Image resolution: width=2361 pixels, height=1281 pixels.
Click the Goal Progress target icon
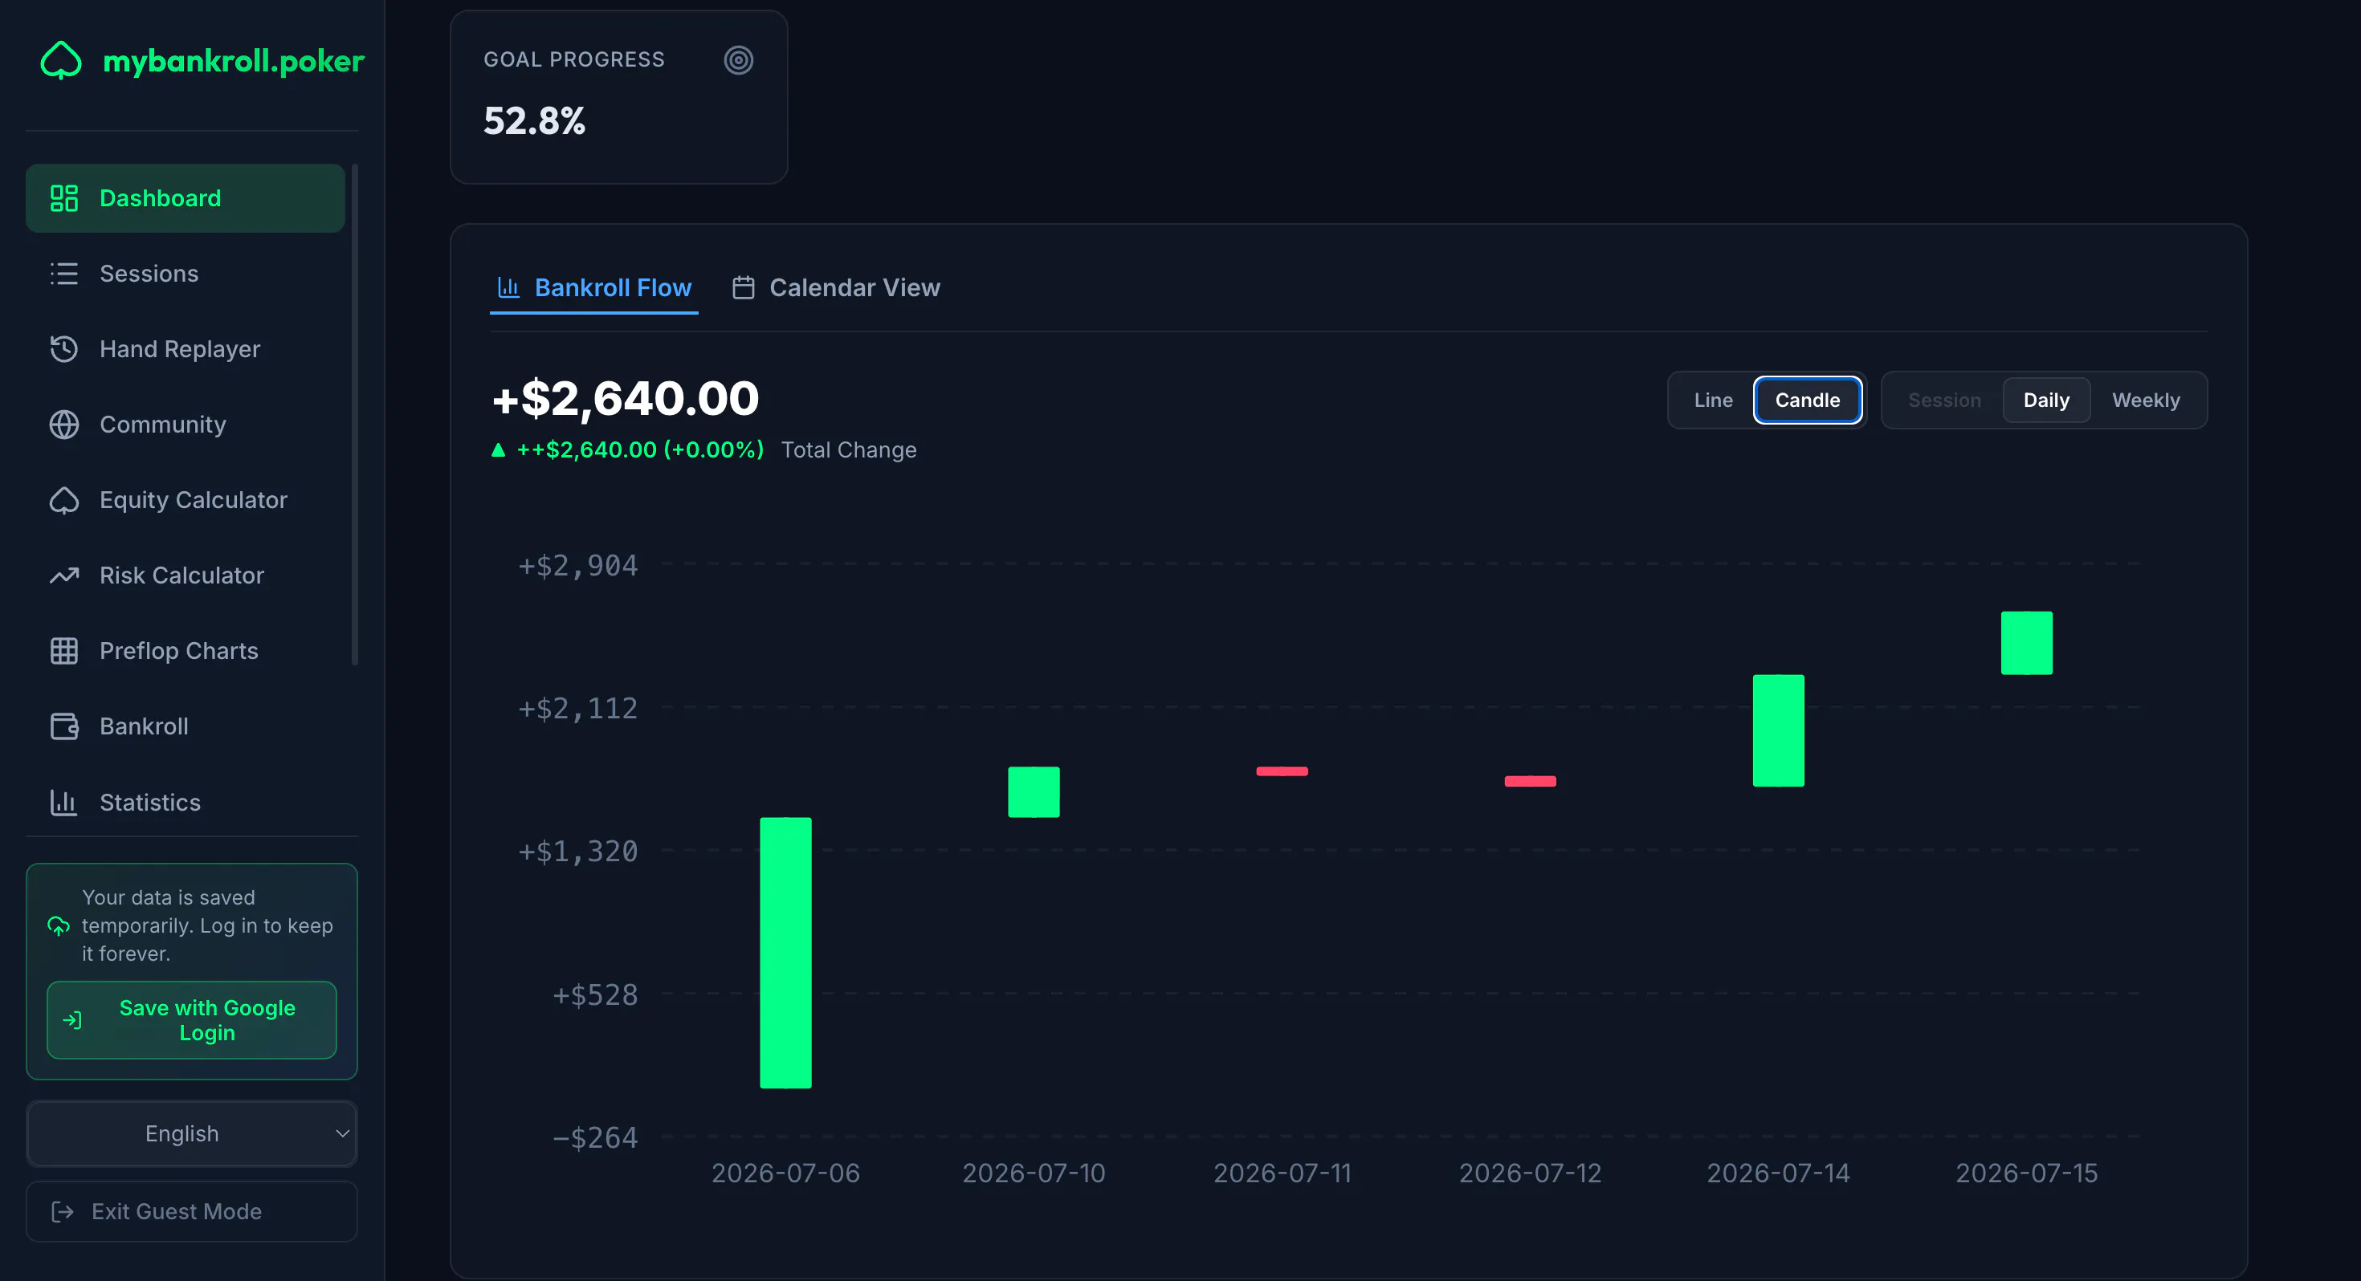point(739,60)
